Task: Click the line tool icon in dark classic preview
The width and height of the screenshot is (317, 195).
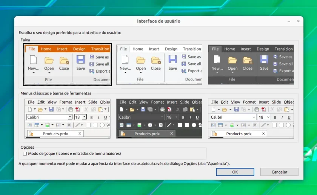Action: 169,125
